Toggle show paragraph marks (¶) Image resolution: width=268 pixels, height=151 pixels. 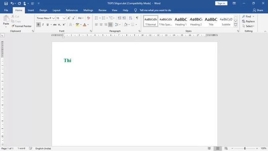click(x=137, y=18)
